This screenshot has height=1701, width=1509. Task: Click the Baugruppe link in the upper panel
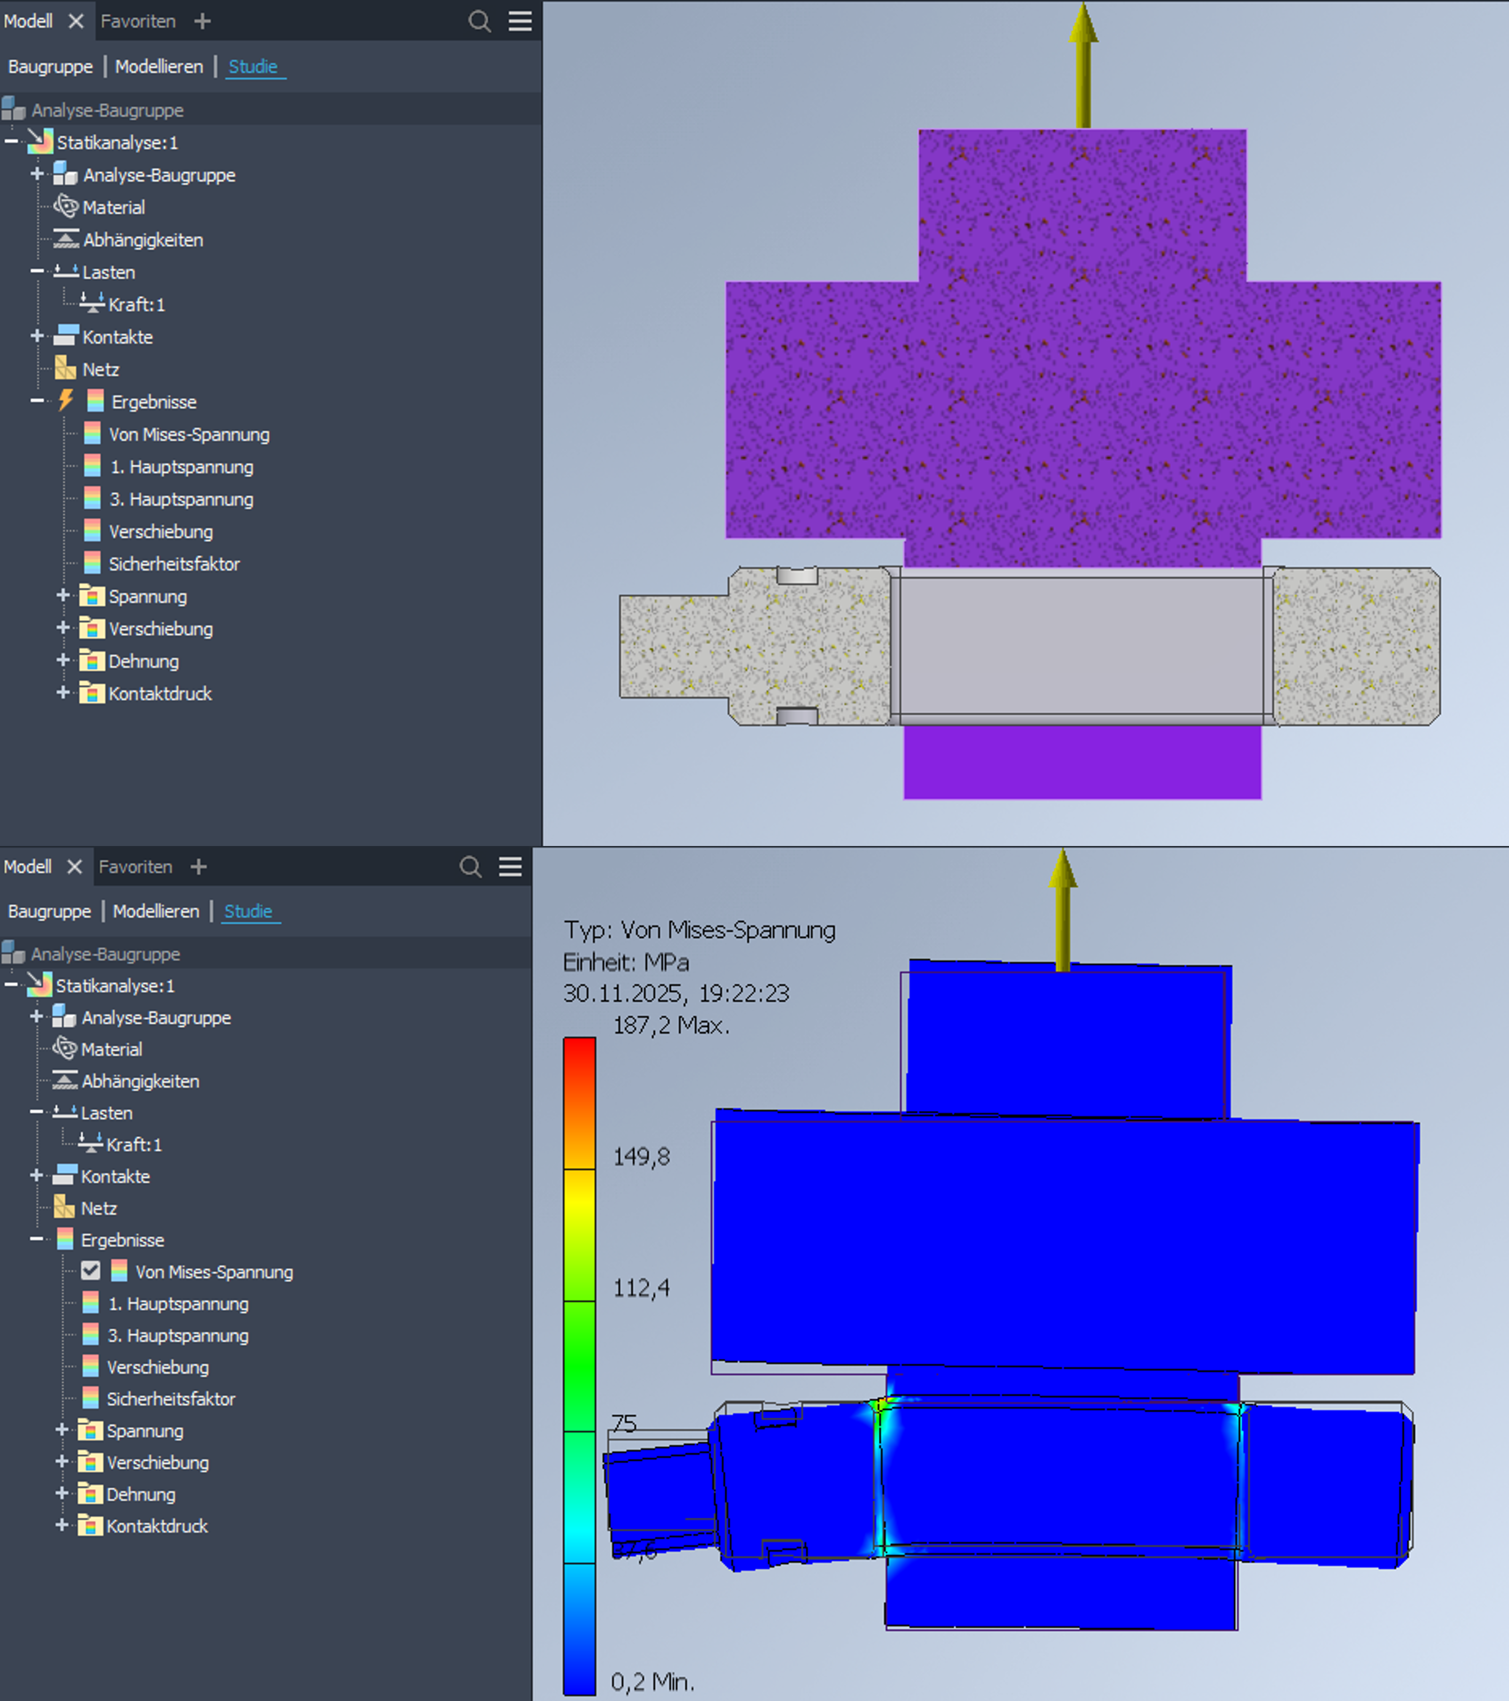pyautogui.click(x=51, y=66)
